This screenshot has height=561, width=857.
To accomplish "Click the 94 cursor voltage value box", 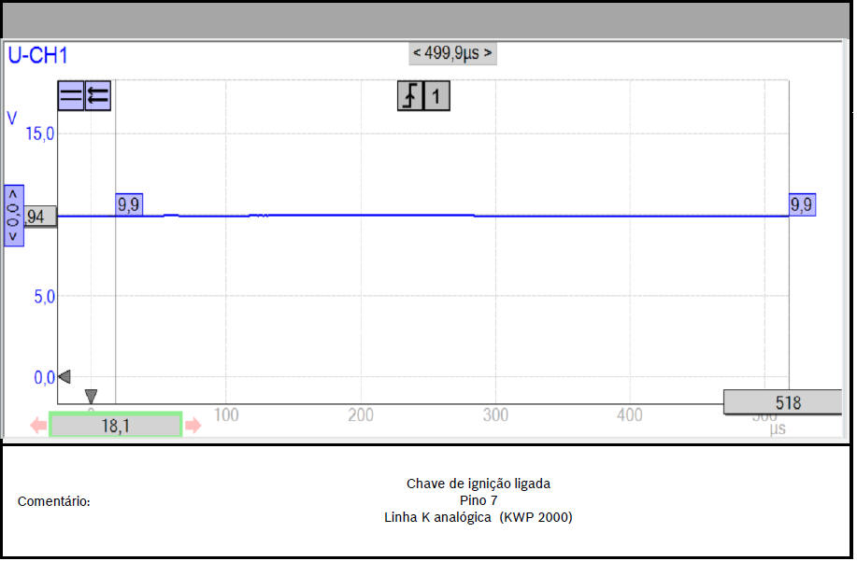I will (40, 217).
